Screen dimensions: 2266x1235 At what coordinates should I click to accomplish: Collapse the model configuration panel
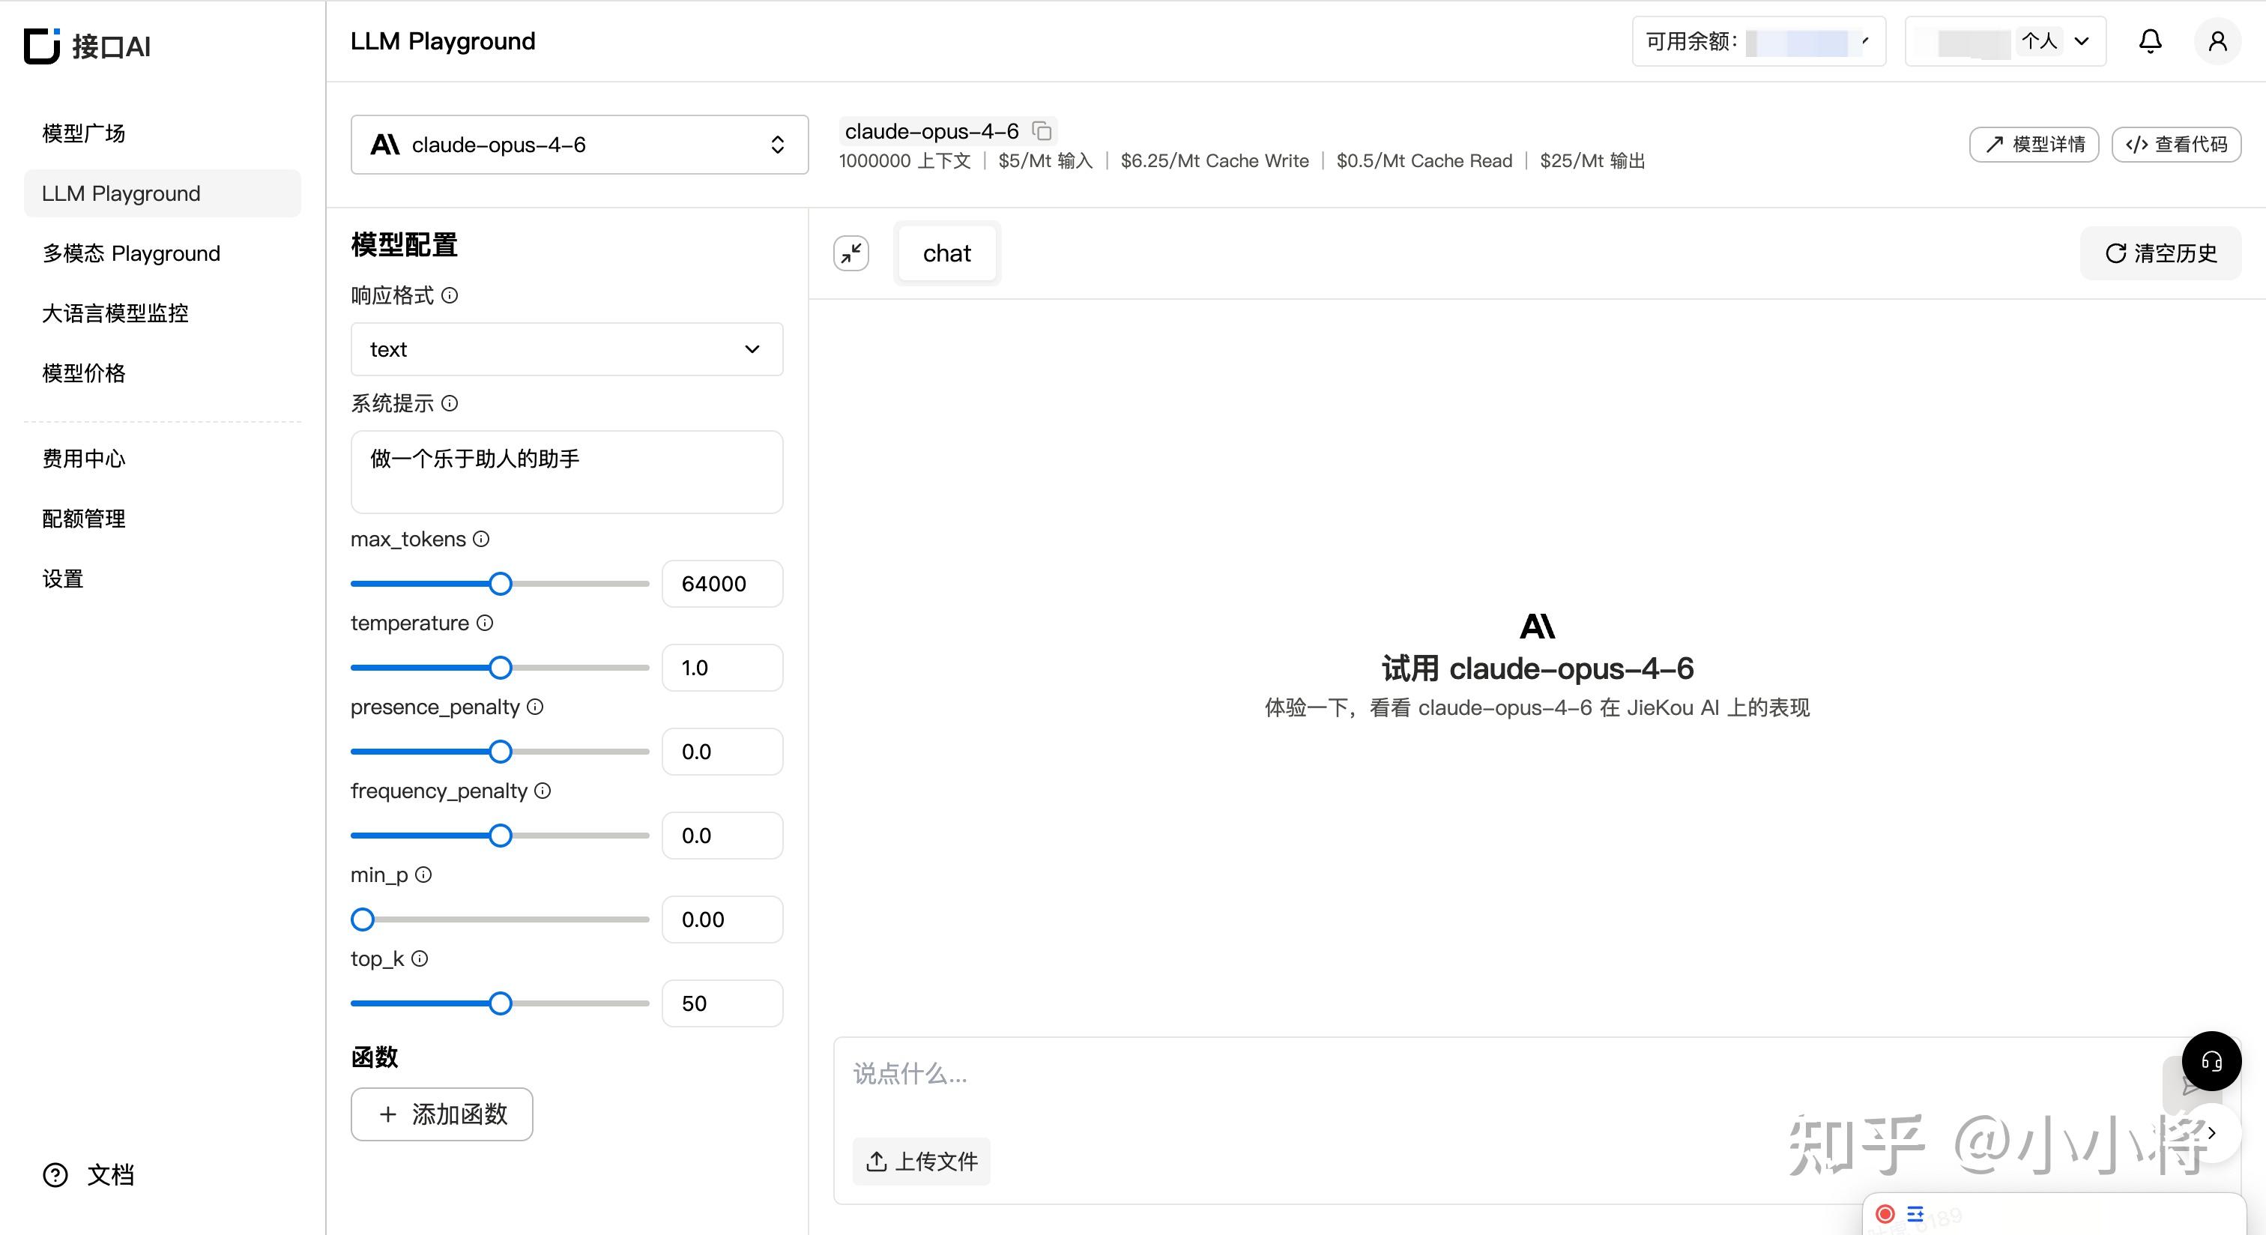pos(850,253)
